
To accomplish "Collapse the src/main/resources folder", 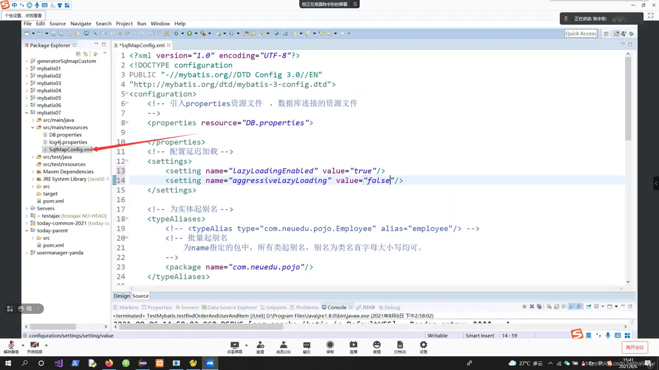I will click(33, 127).
